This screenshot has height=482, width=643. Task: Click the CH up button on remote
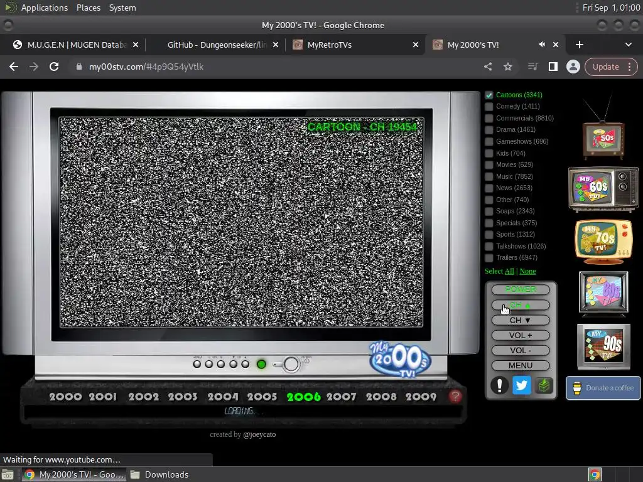(x=521, y=305)
